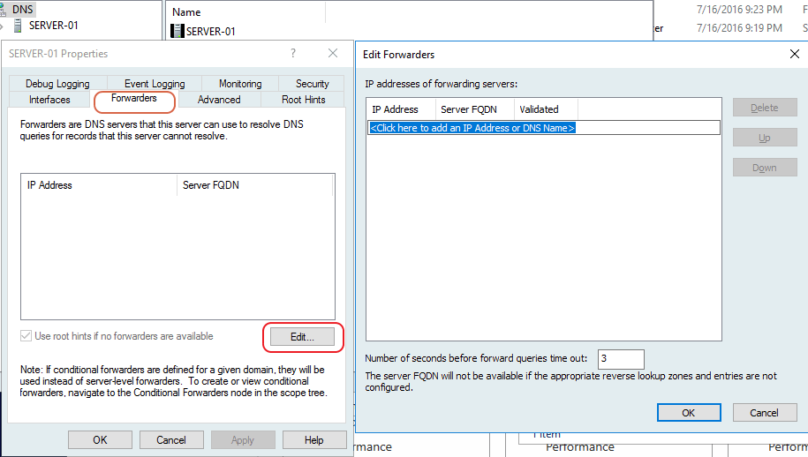The image size is (808, 457).
Task: Open the Advanced tab
Action: (x=219, y=100)
